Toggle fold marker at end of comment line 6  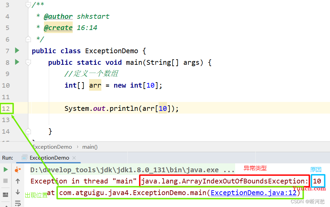[x=28, y=39]
